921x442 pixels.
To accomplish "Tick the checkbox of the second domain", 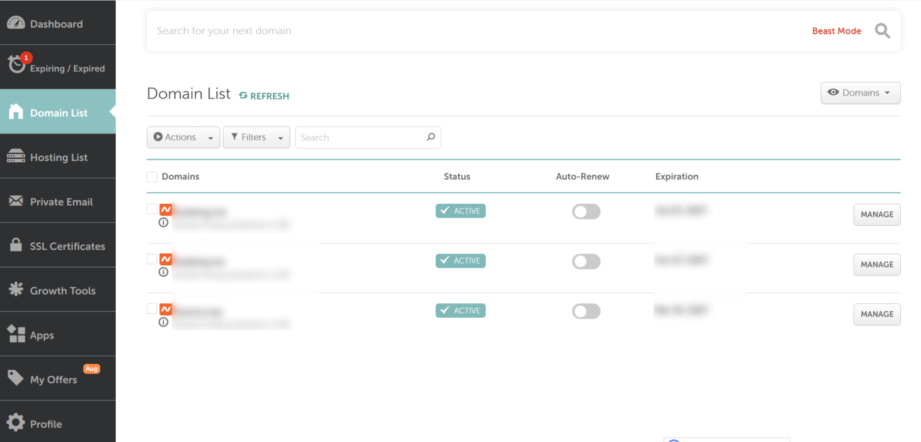I will click(x=152, y=259).
